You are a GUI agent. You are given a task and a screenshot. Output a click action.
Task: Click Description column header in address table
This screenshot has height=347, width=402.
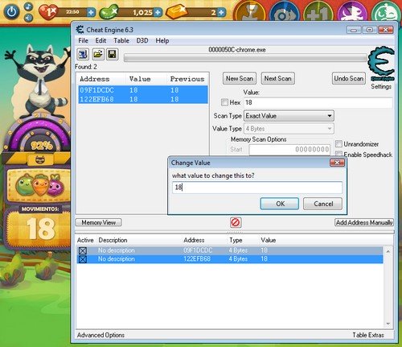click(113, 240)
